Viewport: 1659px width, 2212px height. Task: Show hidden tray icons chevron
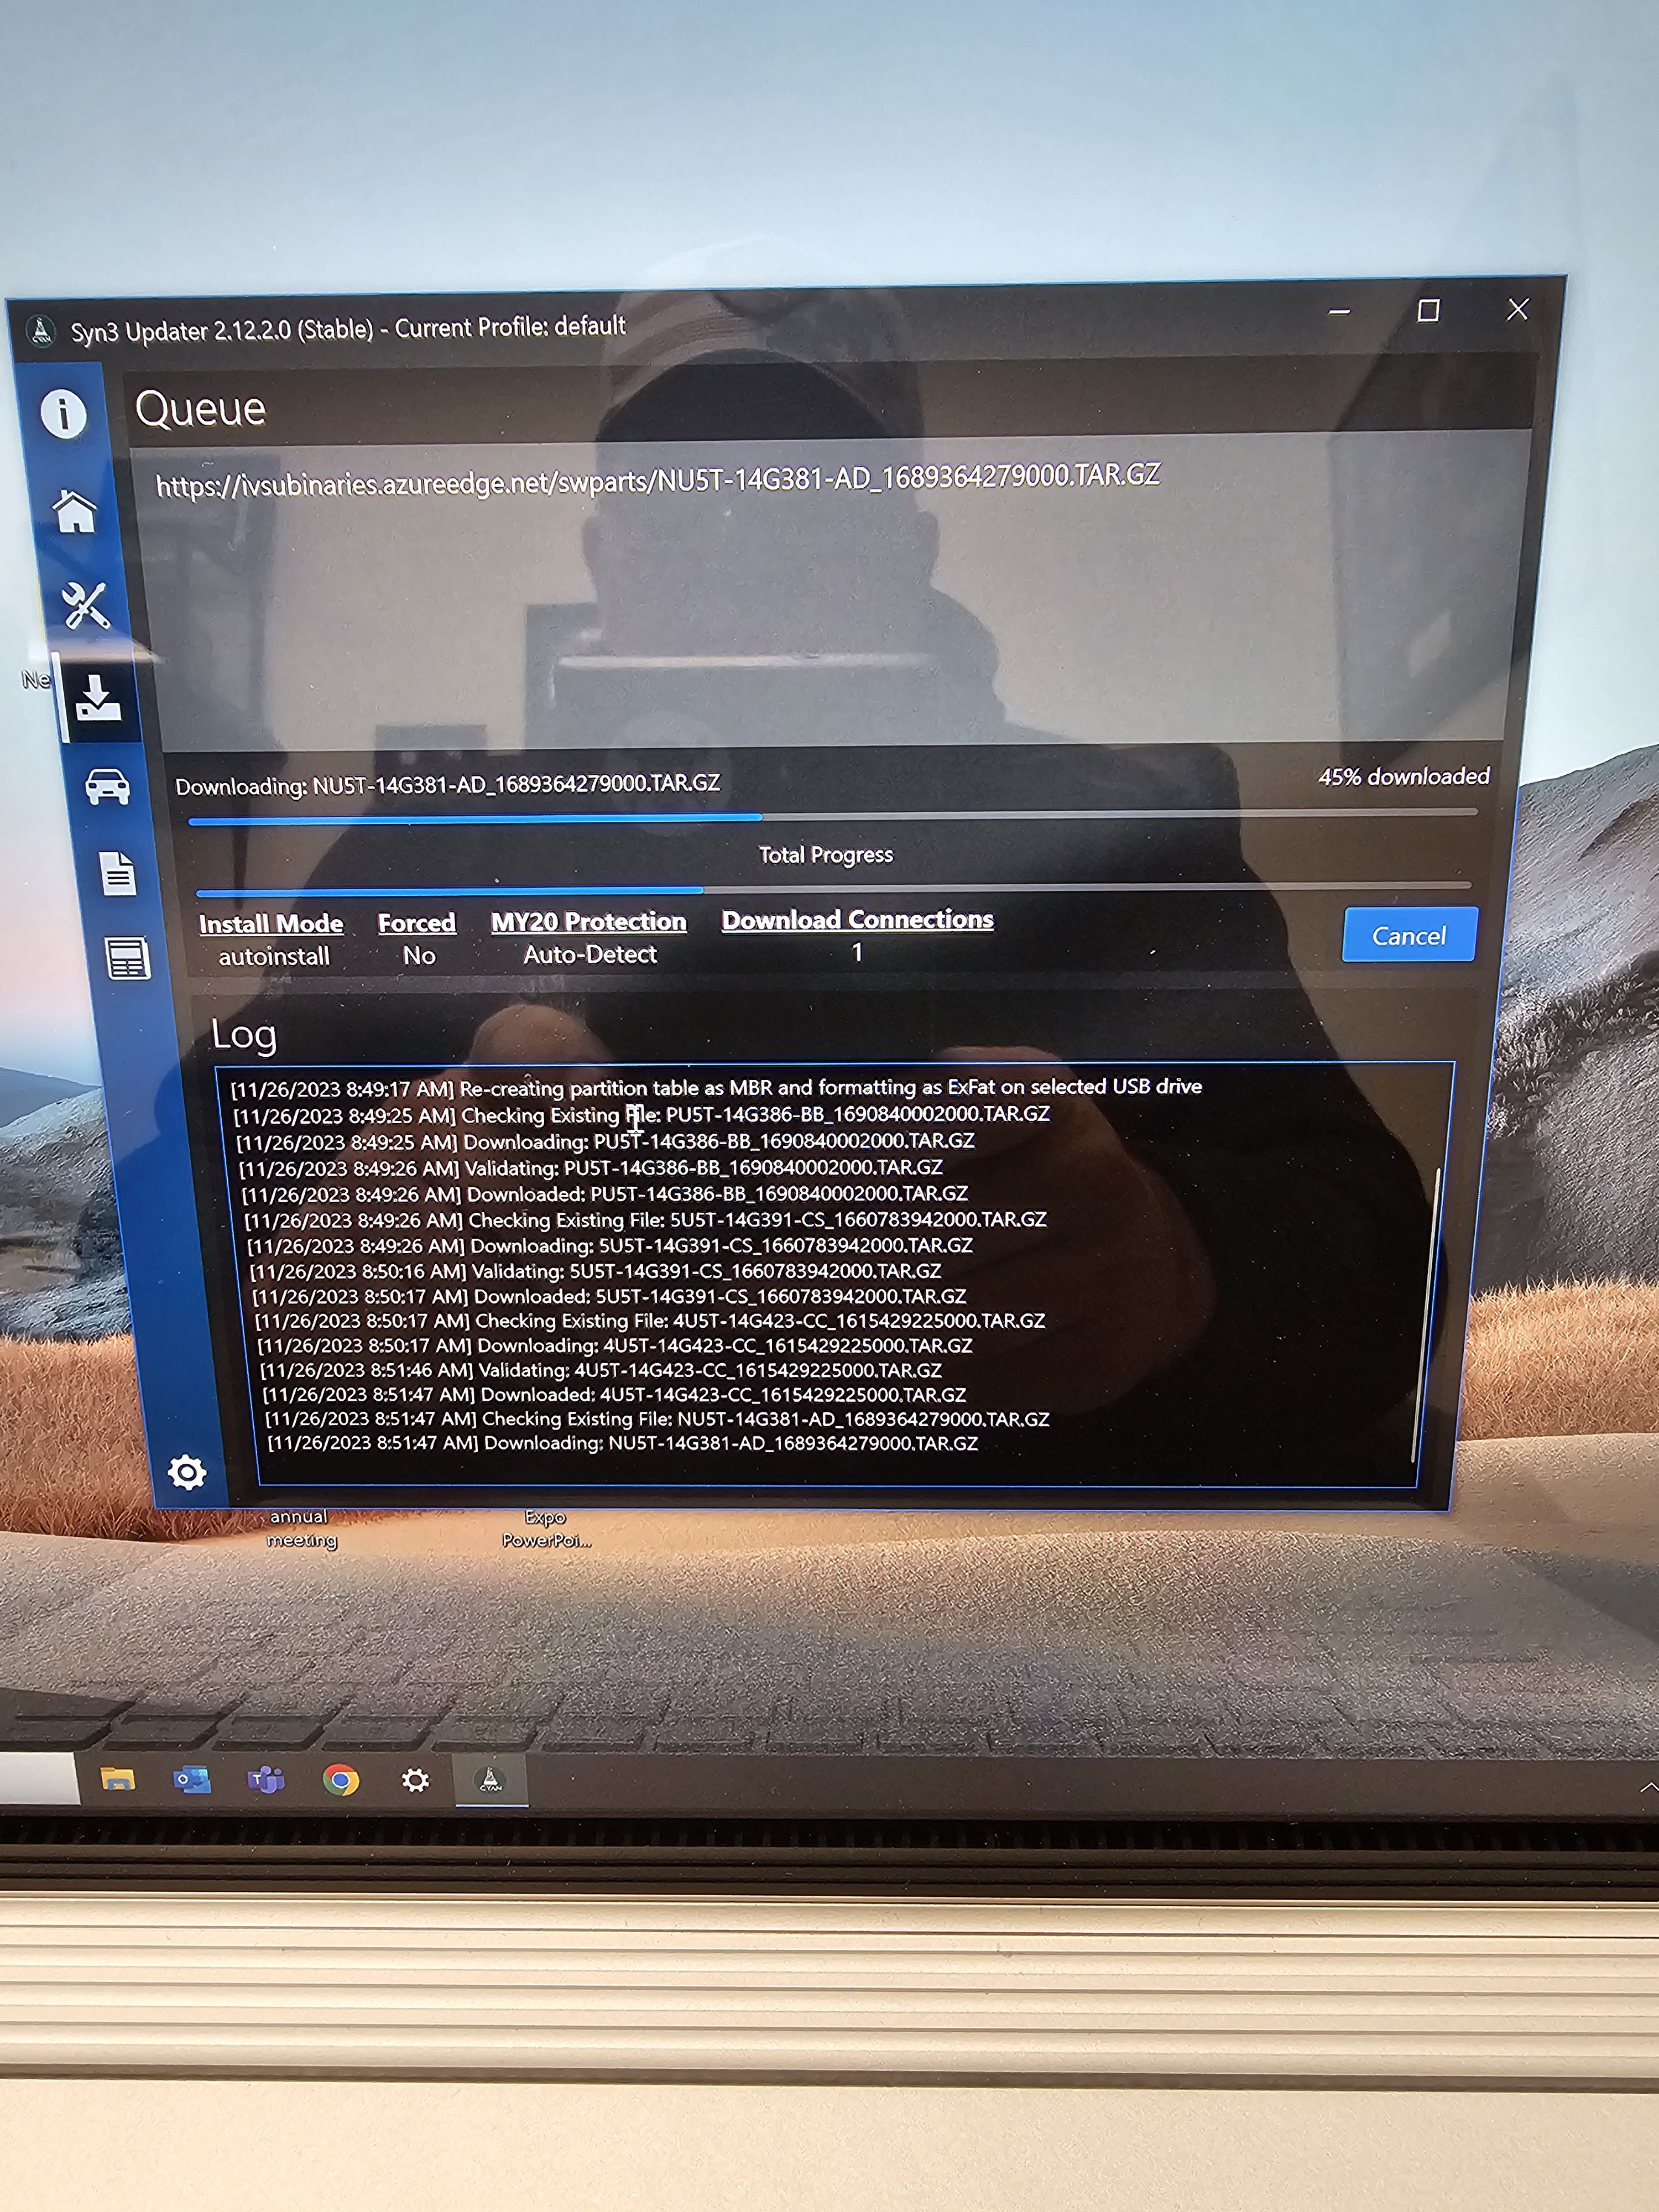[1648, 1787]
